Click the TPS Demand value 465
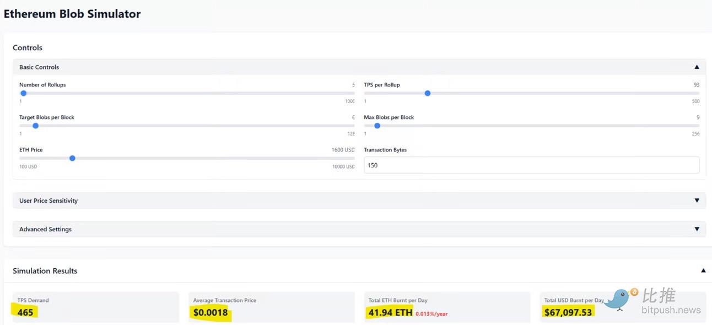Viewport: 712px width, 325px height. [25, 312]
